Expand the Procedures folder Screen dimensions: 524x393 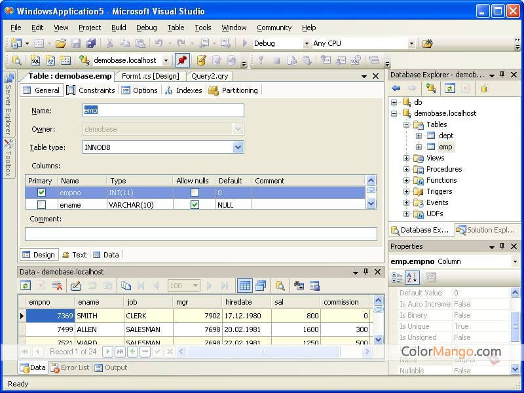(406, 169)
